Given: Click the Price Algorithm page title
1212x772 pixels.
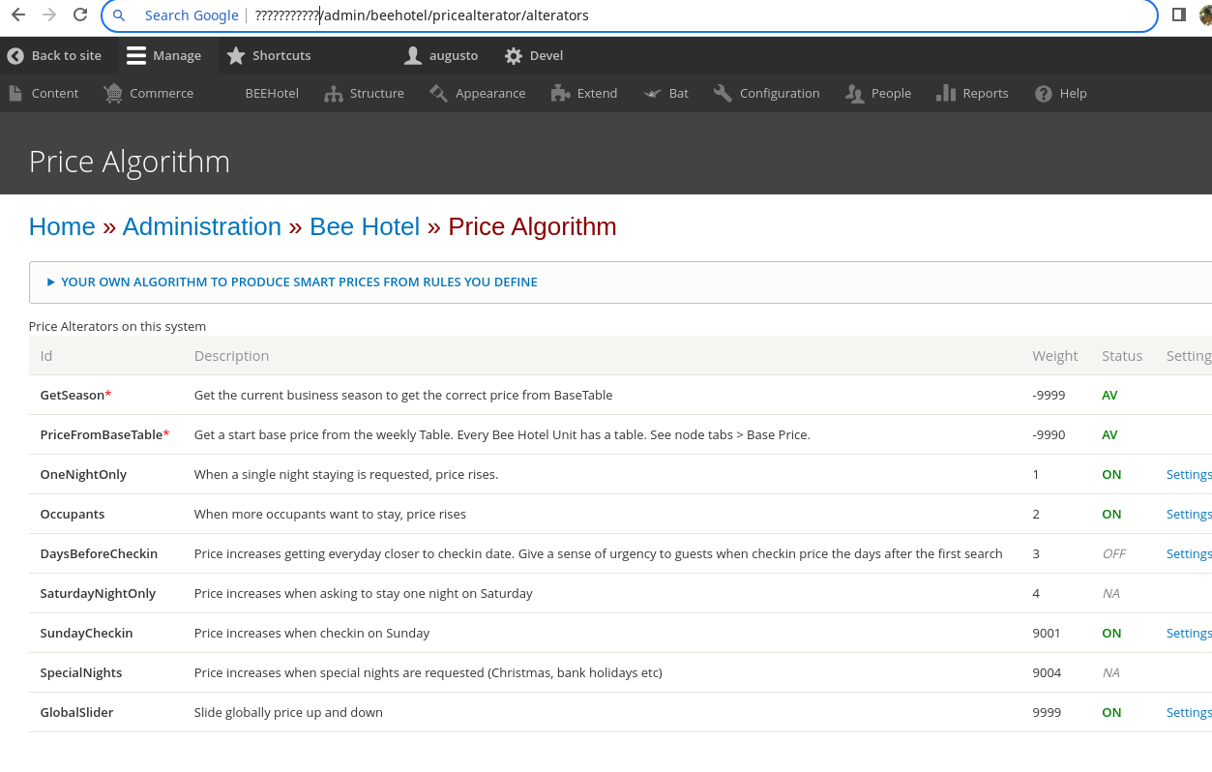Looking at the screenshot, I should (130, 162).
